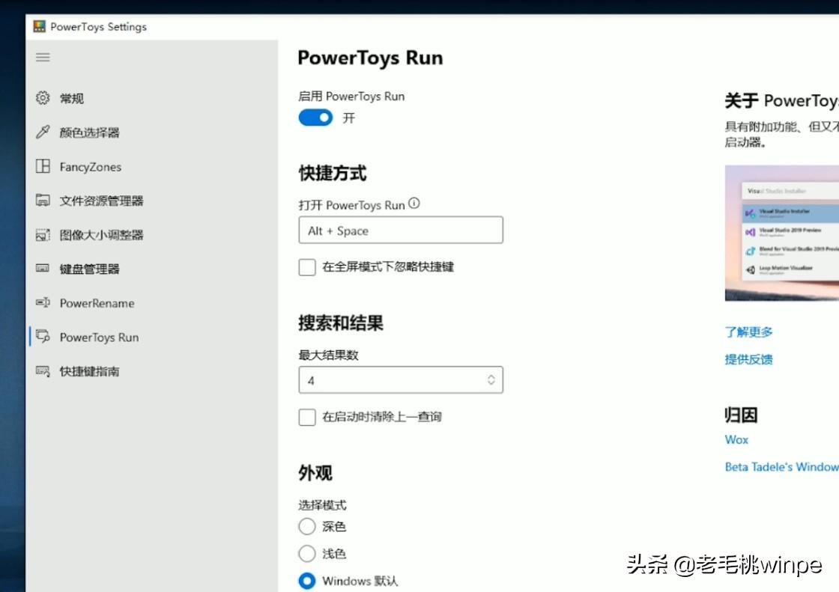Click the 选择模式 label
Viewport: 839px width, 592px height.
pos(323,505)
